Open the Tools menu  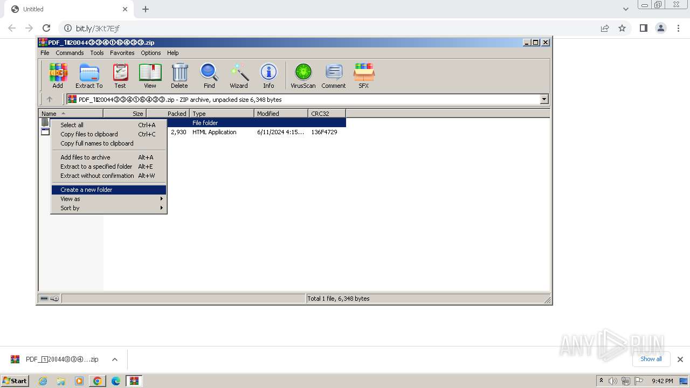(x=97, y=53)
